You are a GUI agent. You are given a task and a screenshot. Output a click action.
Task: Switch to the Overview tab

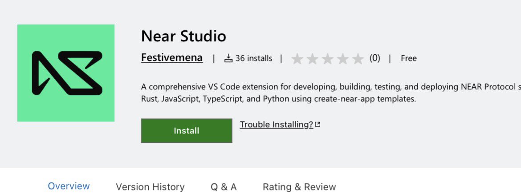pyautogui.click(x=69, y=186)
